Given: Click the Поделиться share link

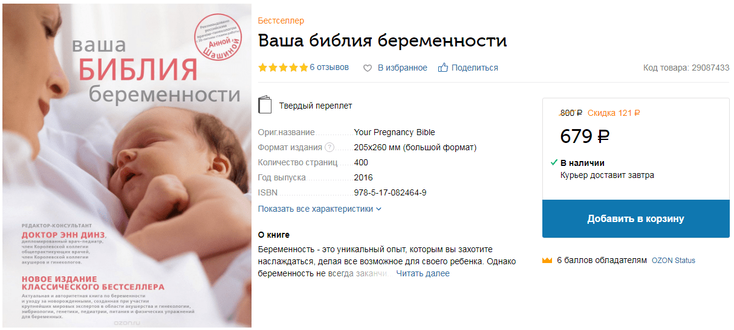Looking at the screenshot, I should pyautogui.click(x=475, y=68).
